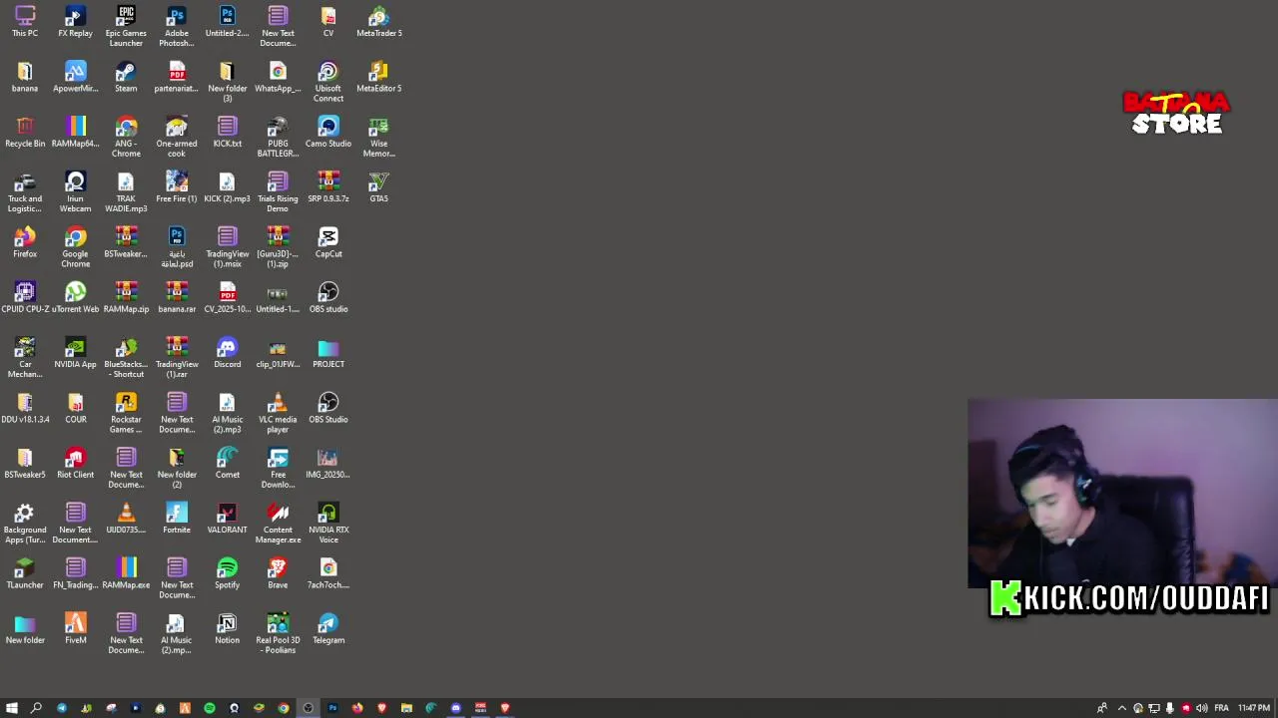Select the KICK.txt file

227,133
